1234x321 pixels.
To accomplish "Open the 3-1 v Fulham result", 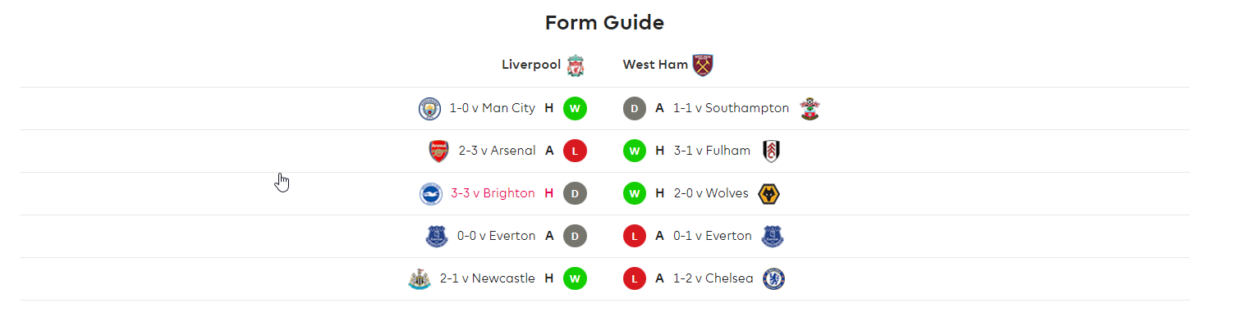I will click(x=712, y=151).
